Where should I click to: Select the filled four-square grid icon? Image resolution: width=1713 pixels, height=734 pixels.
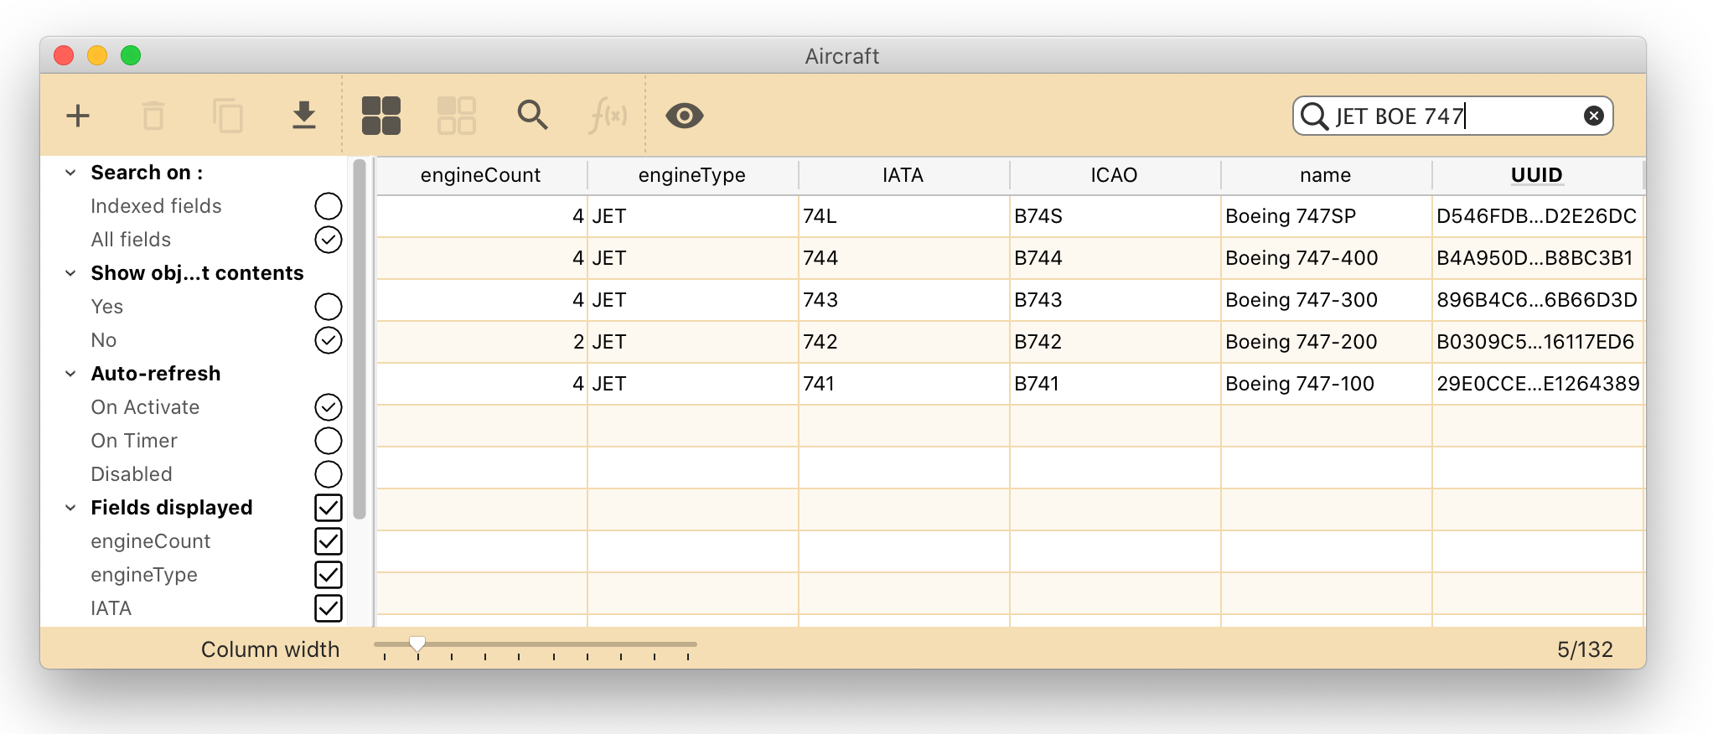click(x=381, y=116)
